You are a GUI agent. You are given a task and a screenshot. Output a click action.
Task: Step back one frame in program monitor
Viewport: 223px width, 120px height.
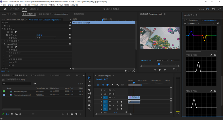pos(155,70)
